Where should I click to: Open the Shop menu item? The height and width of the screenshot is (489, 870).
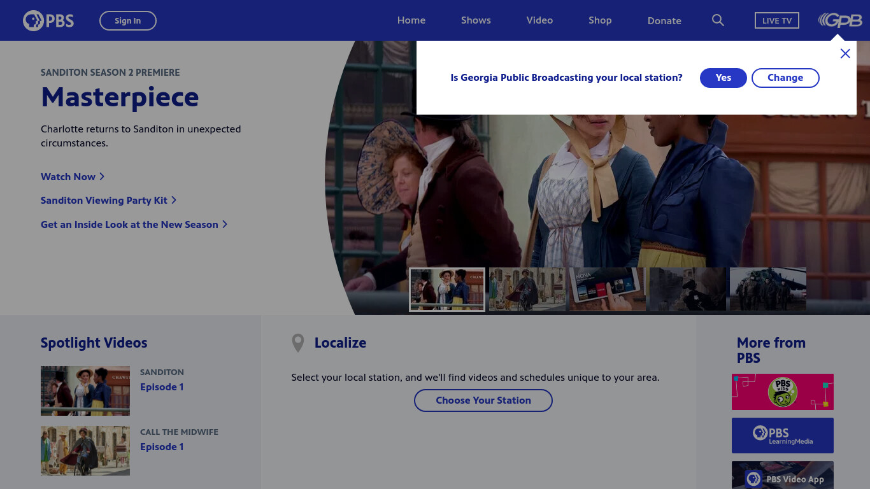pos(600,20)
